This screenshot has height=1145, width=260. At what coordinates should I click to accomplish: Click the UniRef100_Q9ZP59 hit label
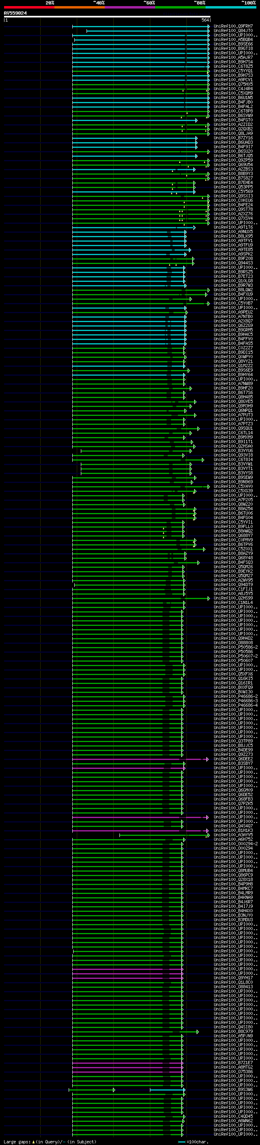233,160
